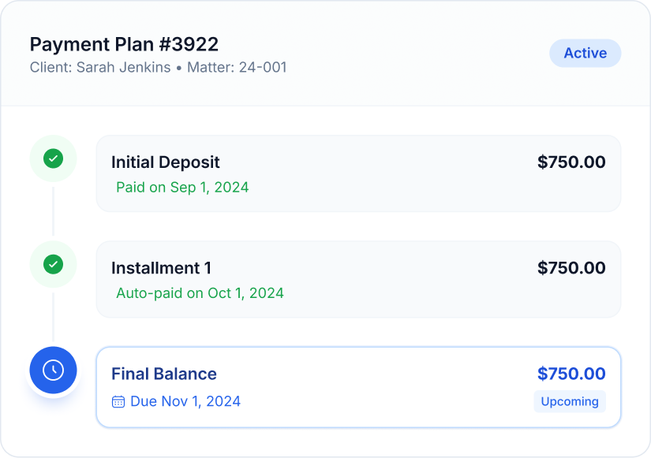Click the Due Nov 1, 2024 date

tap(185, 401)
